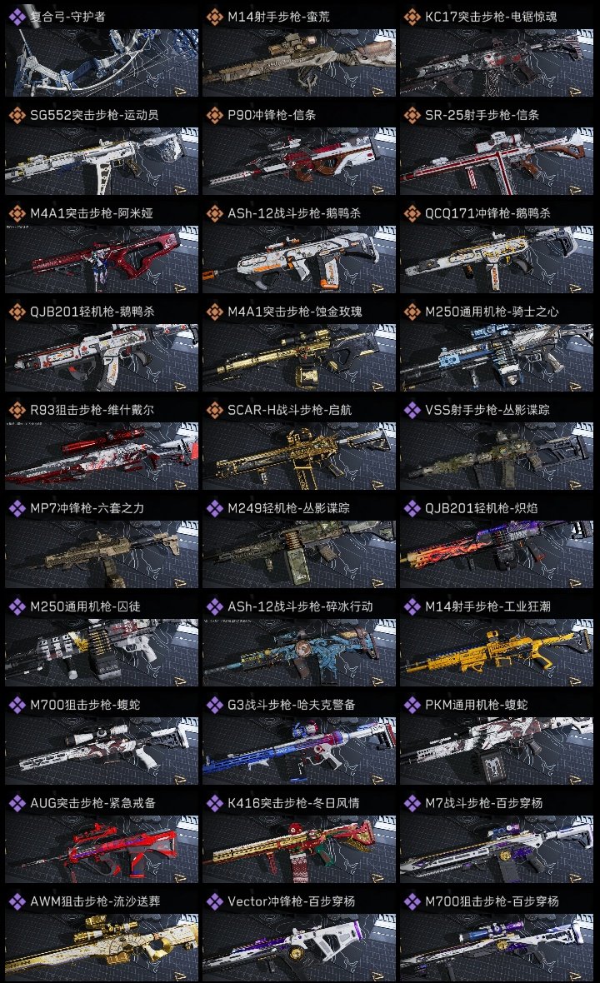This screenshot has width=600, height=983.
Task: Select the P90冲锋枪-信条 weapon skin image
Action: [x=299, y=161]
